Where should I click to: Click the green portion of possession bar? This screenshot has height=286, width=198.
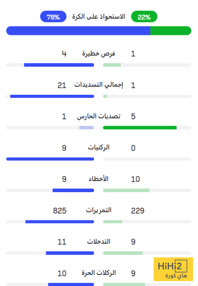click(x=171, y=31)
